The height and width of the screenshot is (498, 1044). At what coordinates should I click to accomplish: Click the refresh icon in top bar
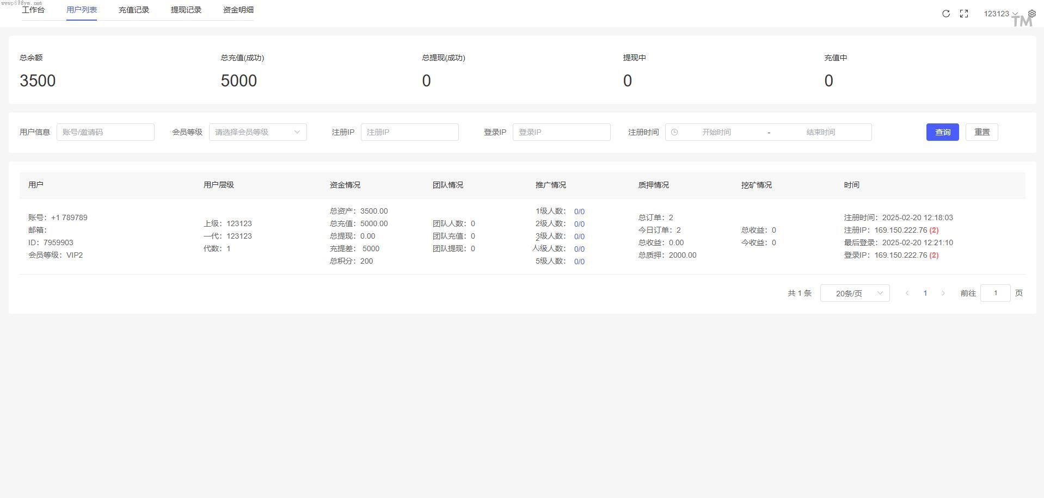(x=946, y=14)
